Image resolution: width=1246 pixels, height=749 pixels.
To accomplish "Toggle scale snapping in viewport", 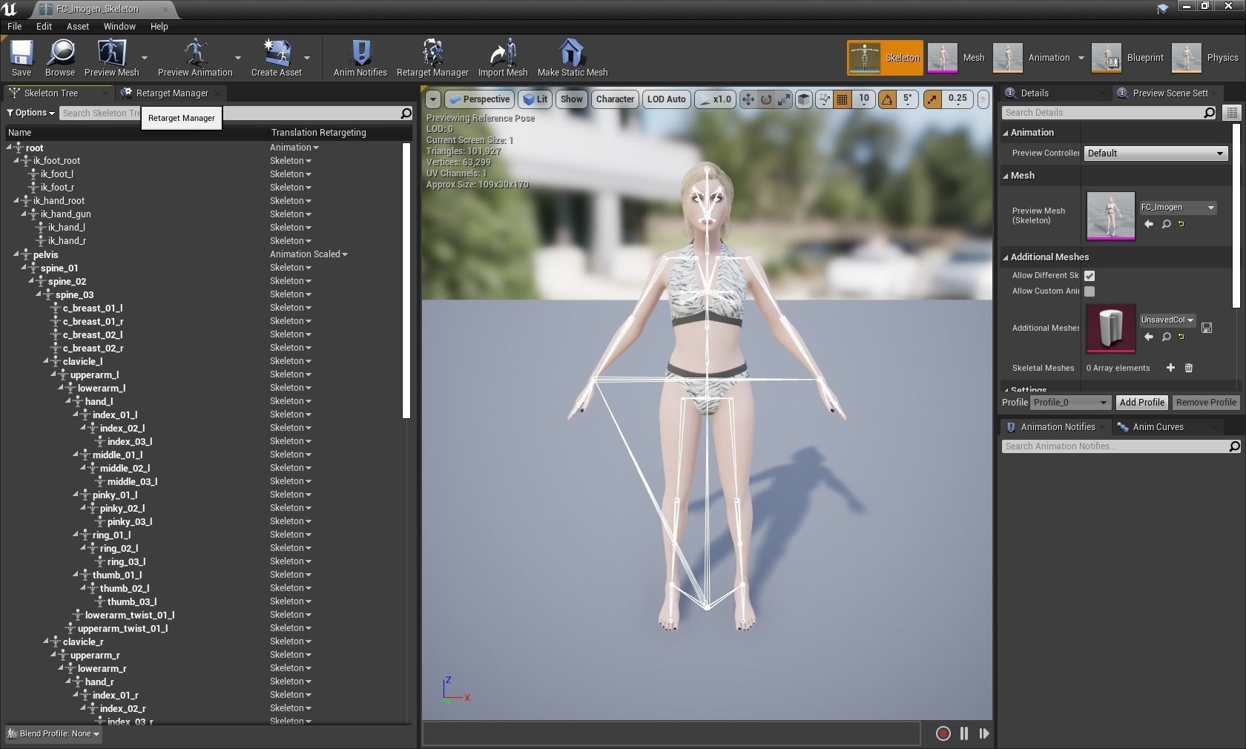I will pyautogui.click(x=932, y=99).
